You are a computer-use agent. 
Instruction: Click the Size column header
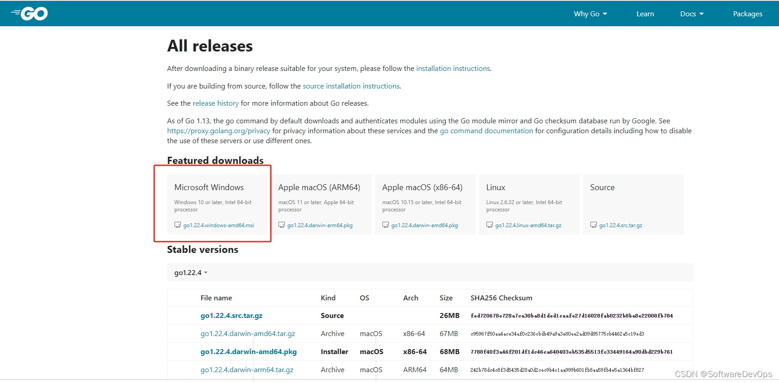click(x=446, y=298)
